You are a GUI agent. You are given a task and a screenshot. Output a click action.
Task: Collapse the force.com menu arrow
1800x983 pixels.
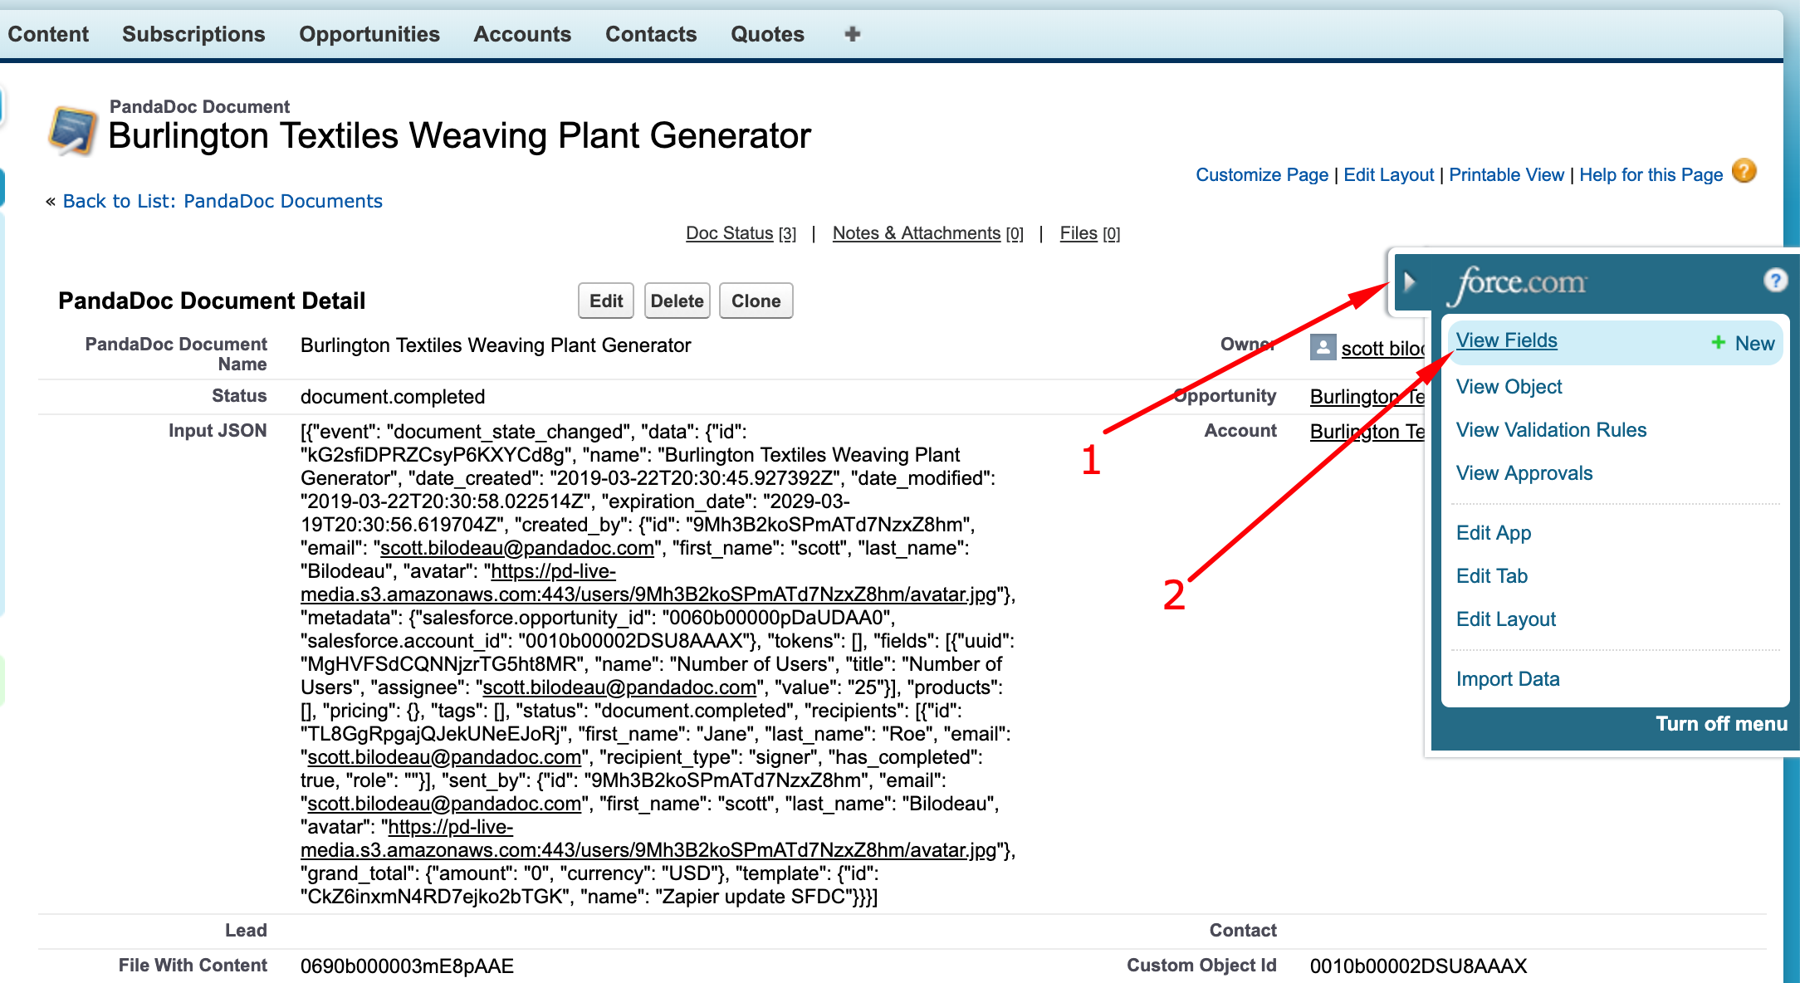[x=1409, y=281]
